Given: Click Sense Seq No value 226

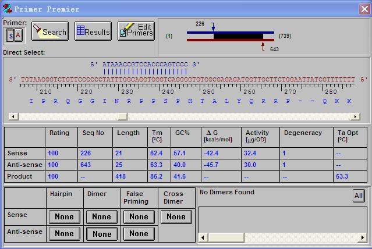Looking at the screenshot, I should pos(86,153).
